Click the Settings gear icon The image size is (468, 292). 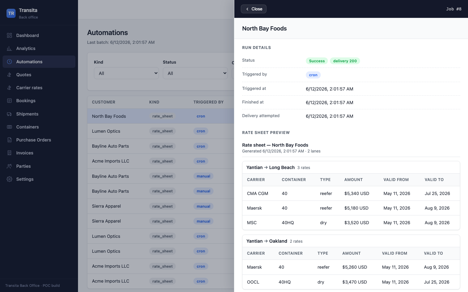[x=9, y=179]
